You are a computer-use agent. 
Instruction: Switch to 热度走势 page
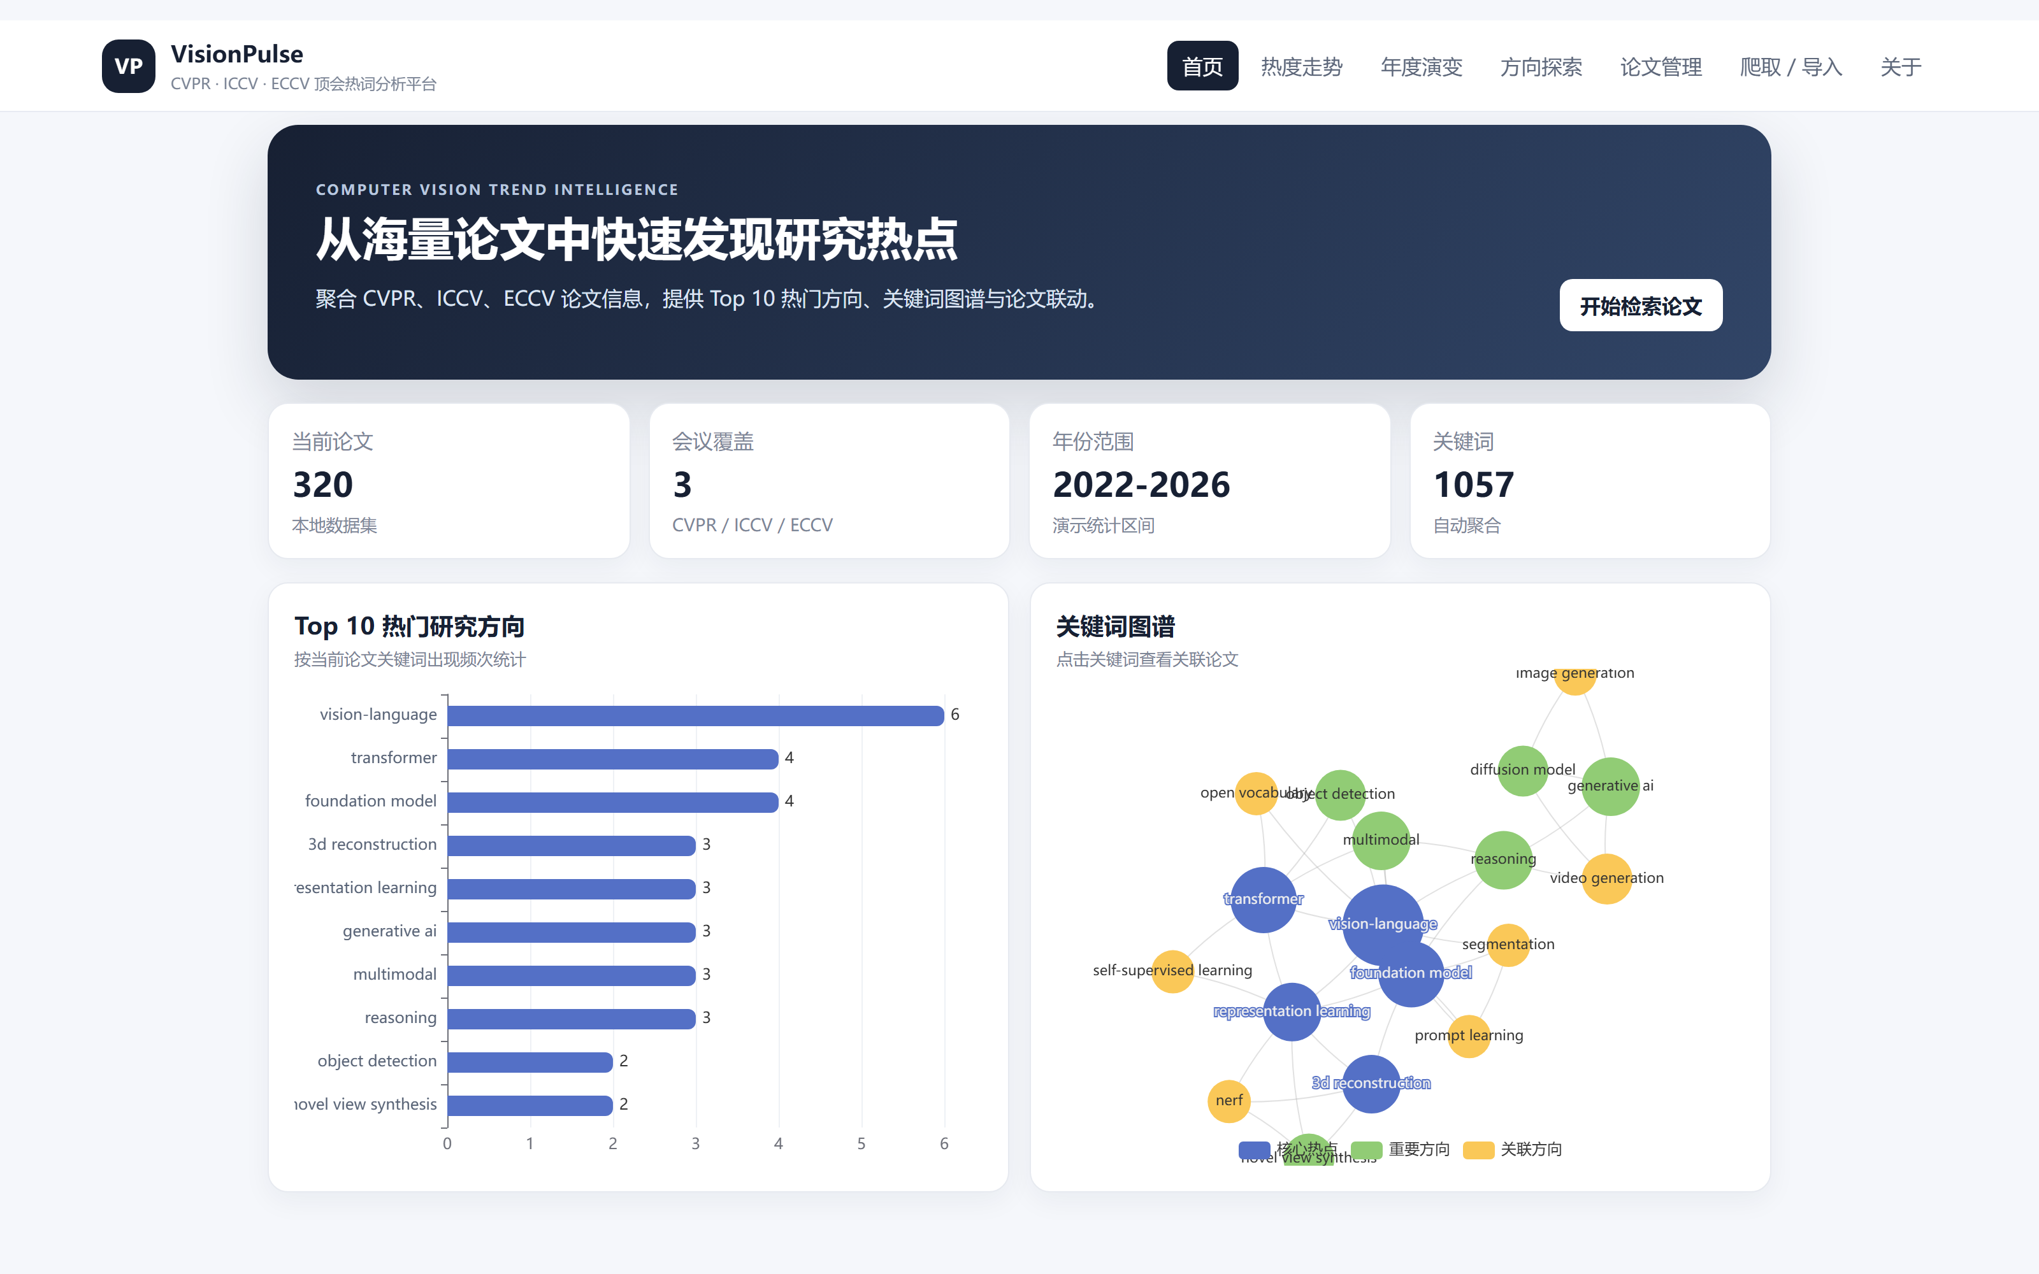pyautogui.click(x=1301, y=66)
